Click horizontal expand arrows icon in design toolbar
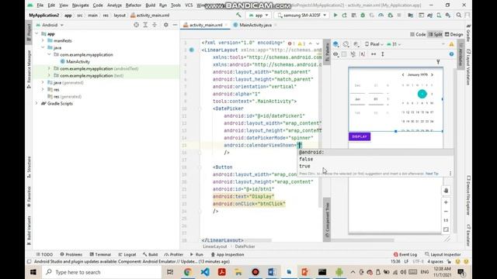 374,54
